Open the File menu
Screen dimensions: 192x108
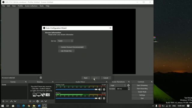(x=3, y=6)
